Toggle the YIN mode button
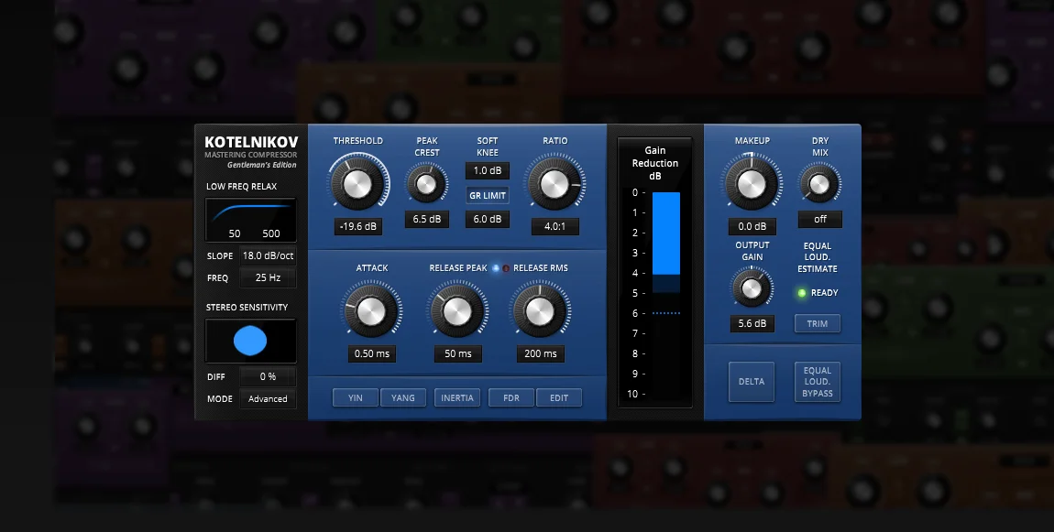 tap(356, 397)
